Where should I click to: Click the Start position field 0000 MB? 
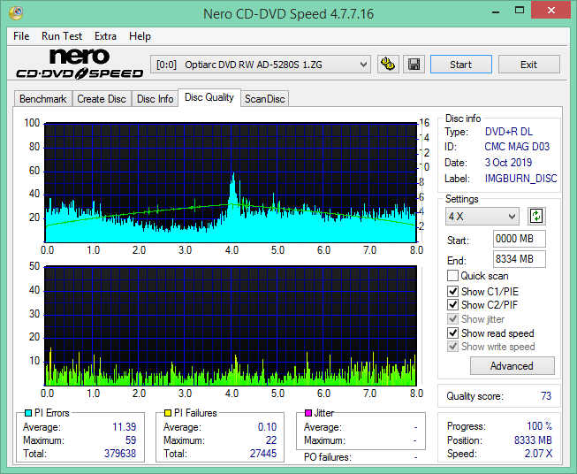520,239
